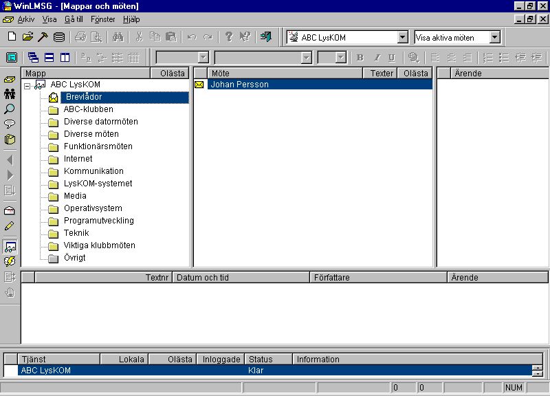Toggle right text alignment
This screenshot has height=396, width=550.
point(467,58)
